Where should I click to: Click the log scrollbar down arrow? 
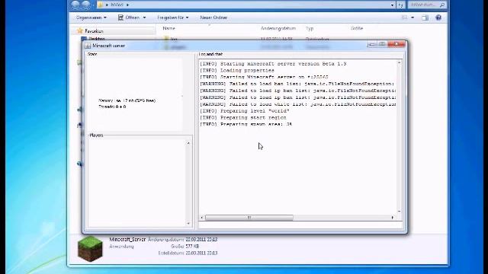coord(399,212)
